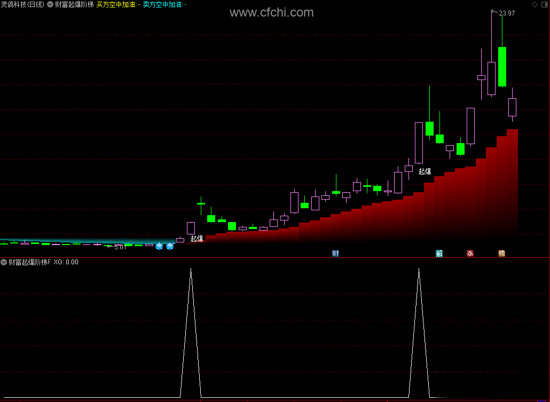Click the 卖方空中加油 indicator value label
The width and height of the screenshot is (550, 402).
click(x=164, y=4)
